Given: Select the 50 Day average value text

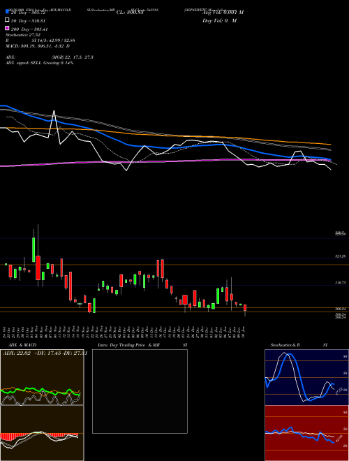Looking at the screenshot, I should tap(28, 21).
